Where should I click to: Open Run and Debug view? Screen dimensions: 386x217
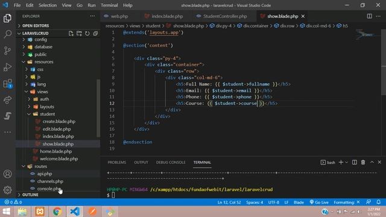7,67
